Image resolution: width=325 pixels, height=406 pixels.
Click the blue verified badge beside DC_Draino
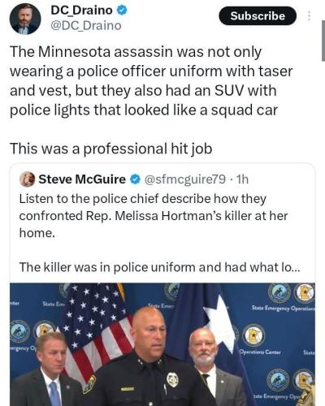[122, 11]
